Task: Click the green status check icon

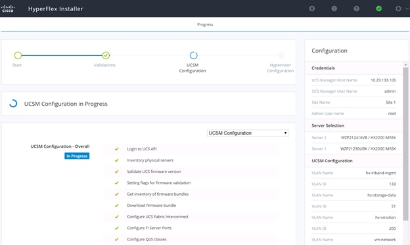Action: 378,9
